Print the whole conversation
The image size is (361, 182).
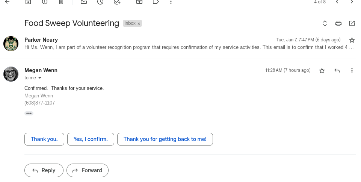[338, 23]
